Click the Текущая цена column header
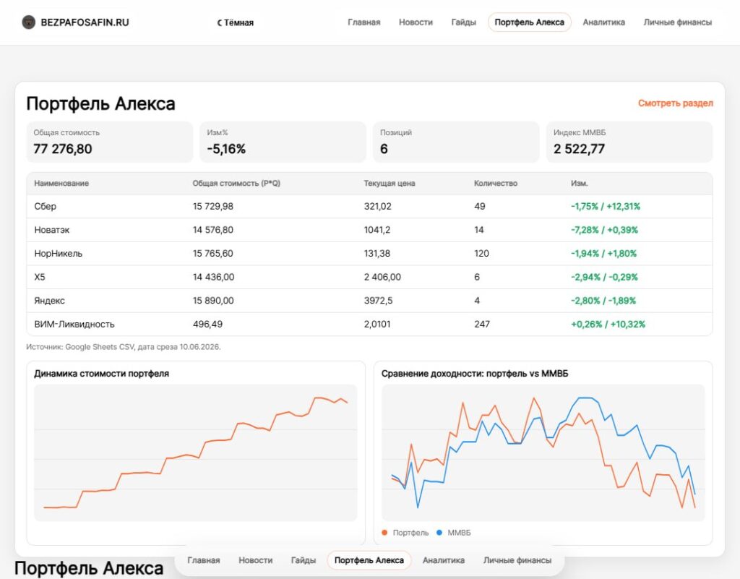Viewport: 740px width, 579px height. [390, 183]
